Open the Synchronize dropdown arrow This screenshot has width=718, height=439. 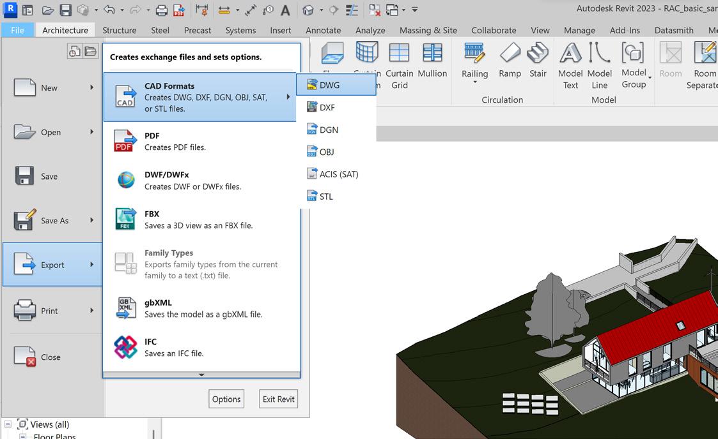[96, 10]
